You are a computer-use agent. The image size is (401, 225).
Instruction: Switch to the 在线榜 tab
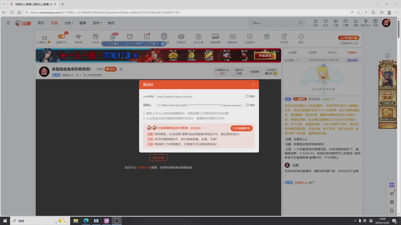click(x=293, y=52)
